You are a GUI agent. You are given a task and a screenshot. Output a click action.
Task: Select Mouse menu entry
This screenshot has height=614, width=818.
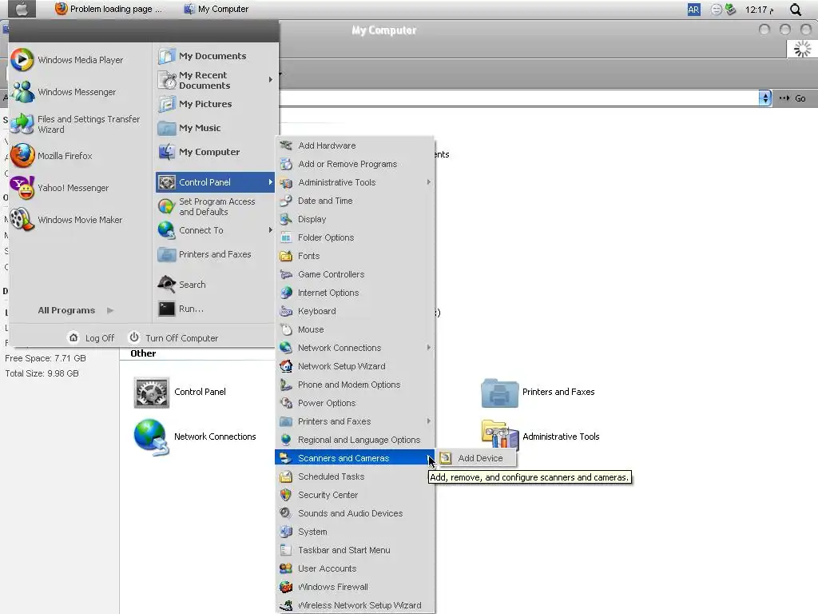355,329
